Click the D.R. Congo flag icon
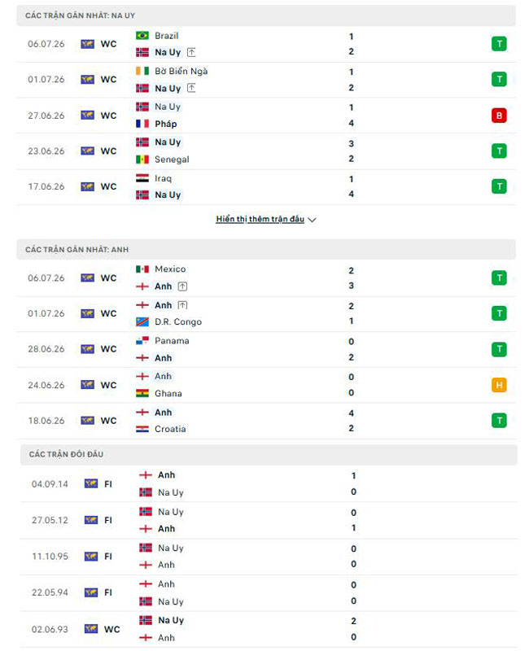Screen dimensions: 529x651 point(142,321)
